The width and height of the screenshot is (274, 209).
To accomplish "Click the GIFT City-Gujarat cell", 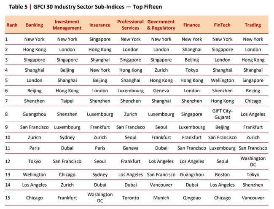I will tap(222, 114).
